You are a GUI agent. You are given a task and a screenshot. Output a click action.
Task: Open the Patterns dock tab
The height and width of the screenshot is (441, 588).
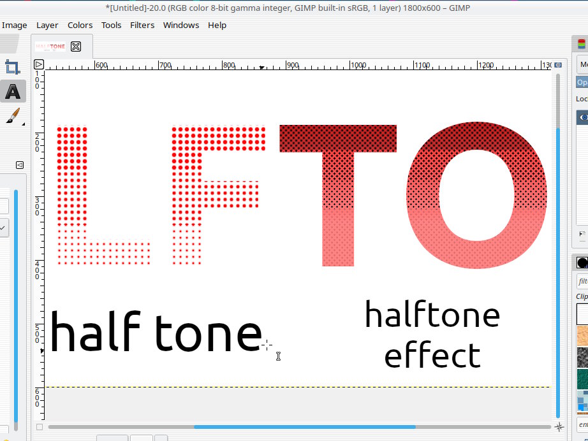tap(582, 263)
